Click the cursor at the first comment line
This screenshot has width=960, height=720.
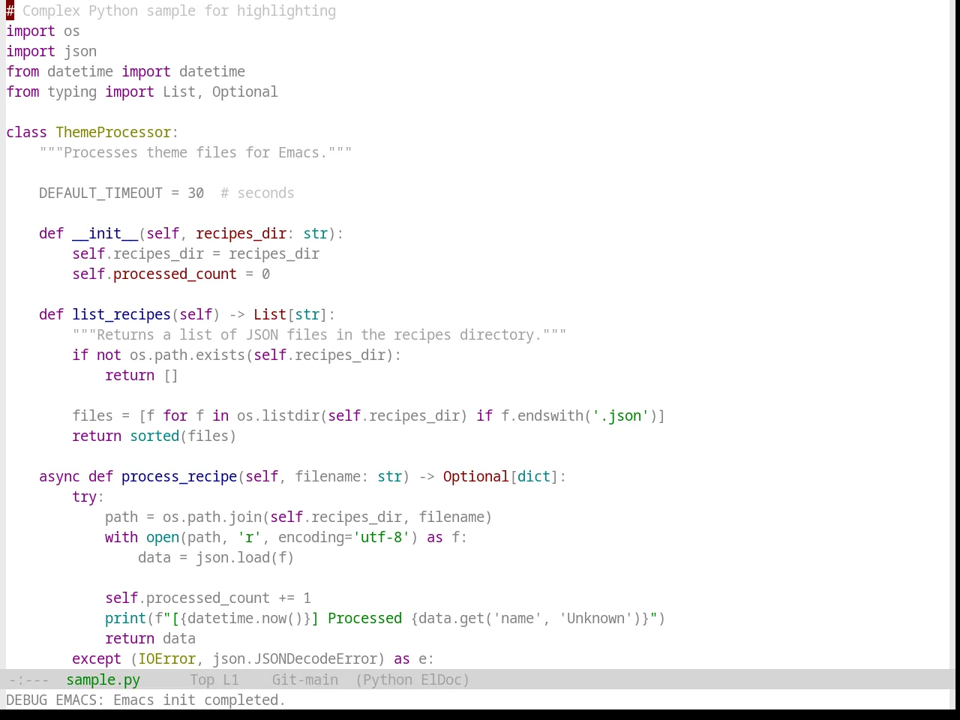pos(10,10)
